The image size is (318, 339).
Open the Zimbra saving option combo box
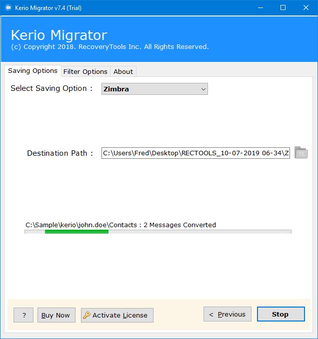coord(154,89)
